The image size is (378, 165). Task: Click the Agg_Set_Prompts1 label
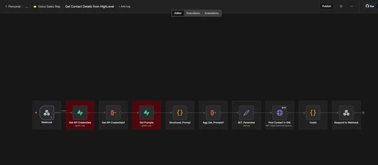pyautogui.click(x=213, y=122)
